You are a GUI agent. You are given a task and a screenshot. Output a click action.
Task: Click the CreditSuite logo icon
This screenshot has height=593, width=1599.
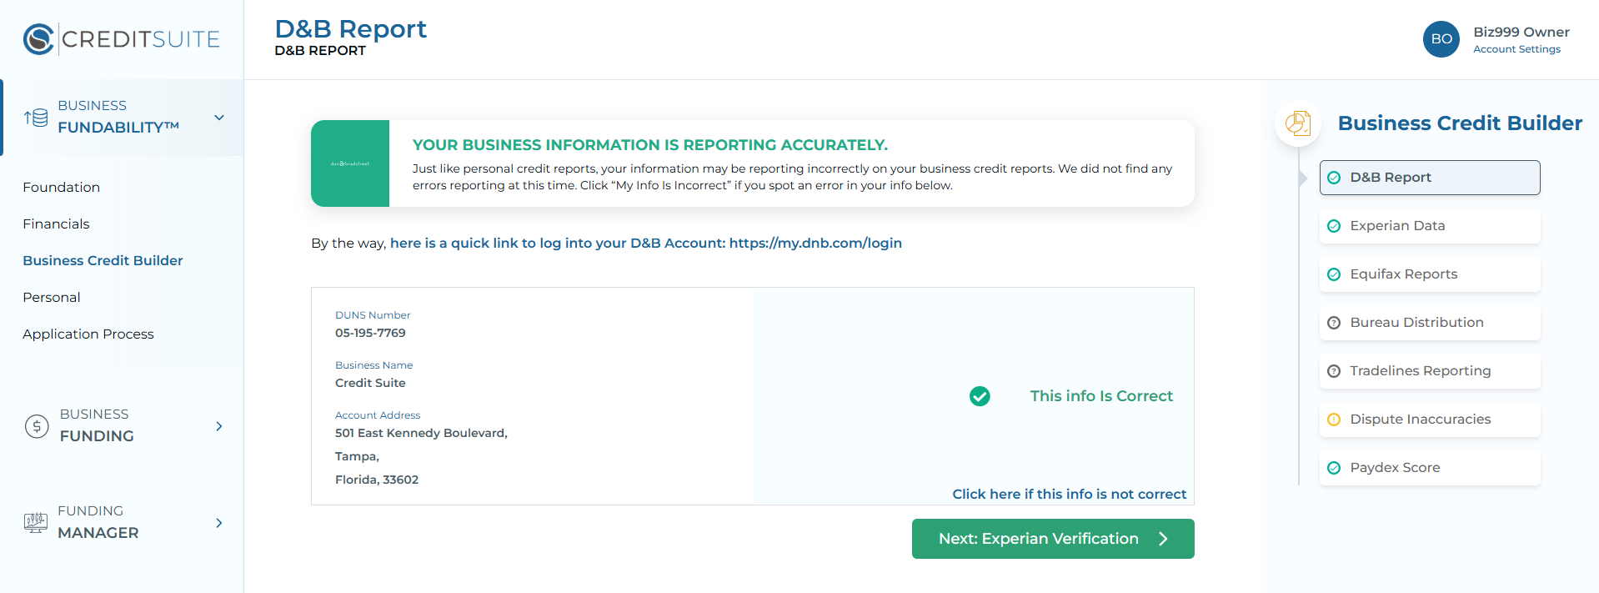click(38, 39)
